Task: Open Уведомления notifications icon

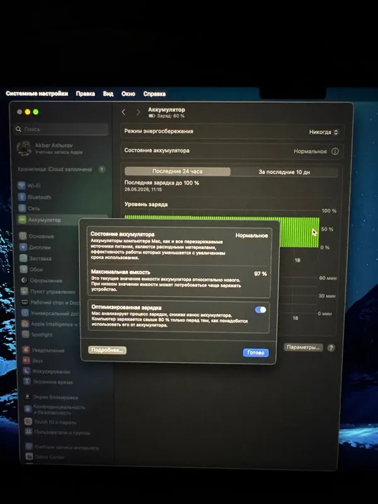Action: tap(26, 350)
